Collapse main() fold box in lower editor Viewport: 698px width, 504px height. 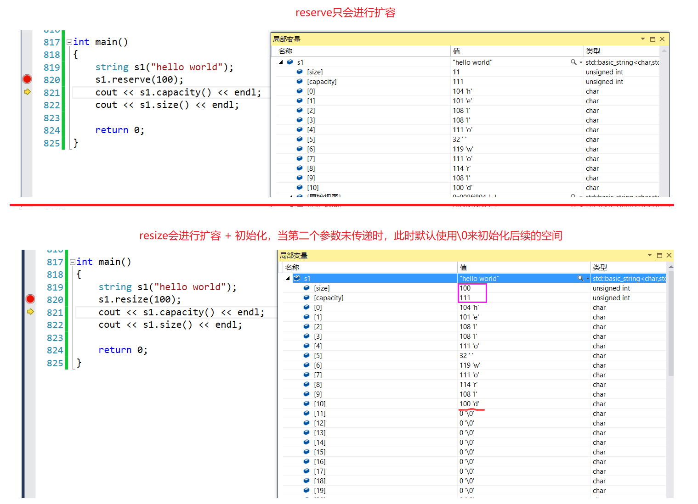click(73, 262)
